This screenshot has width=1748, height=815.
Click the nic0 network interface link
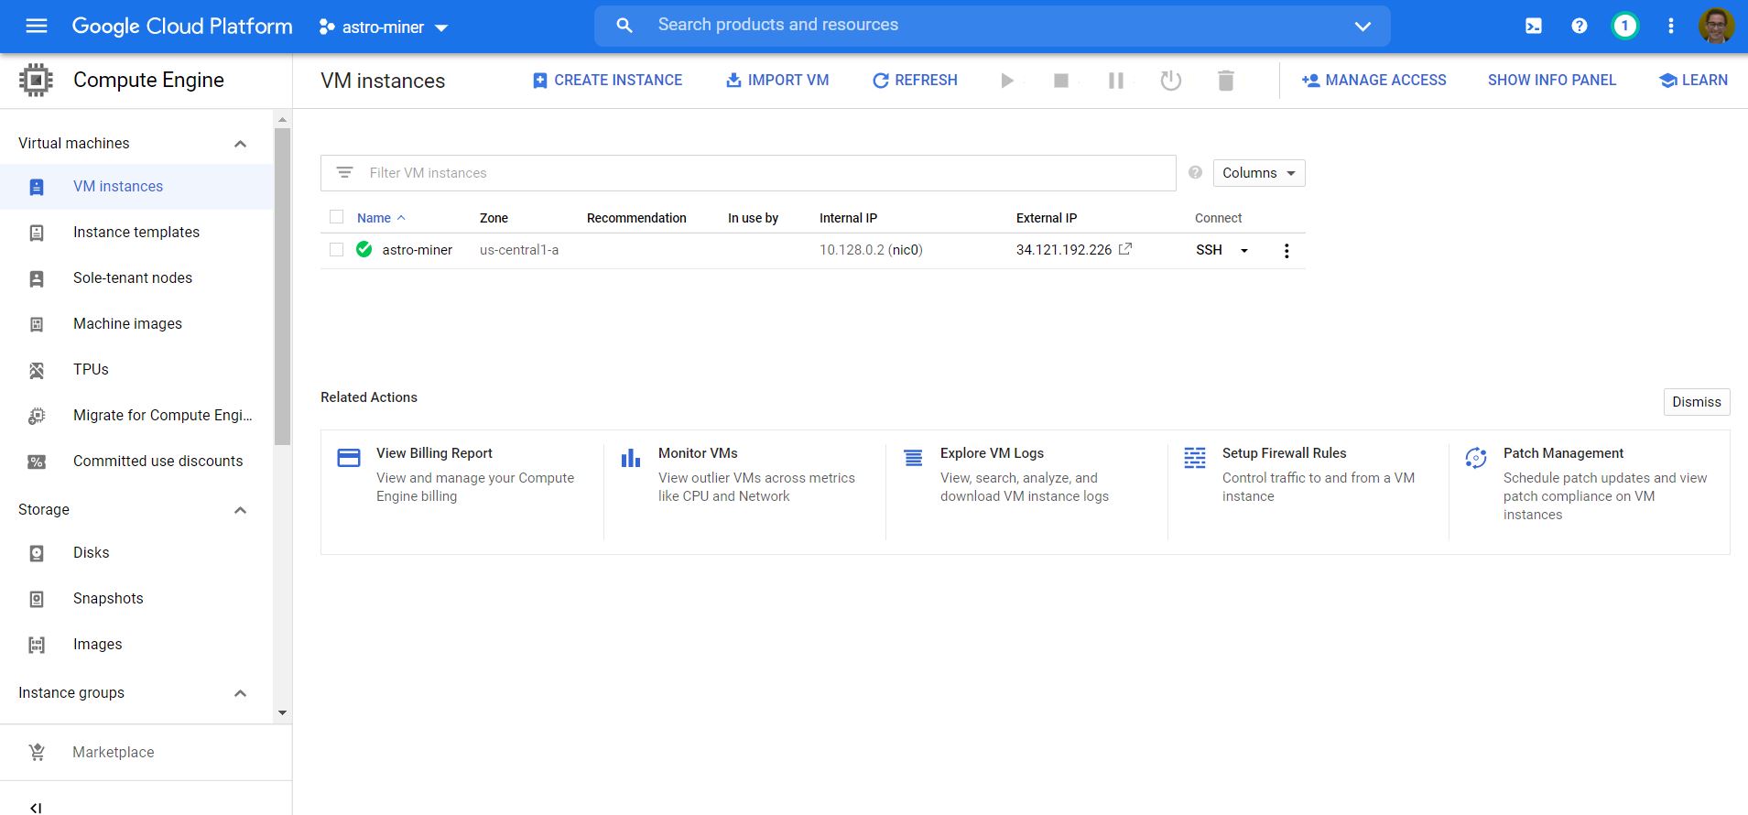pyautogui.click(x=906, y=250)
